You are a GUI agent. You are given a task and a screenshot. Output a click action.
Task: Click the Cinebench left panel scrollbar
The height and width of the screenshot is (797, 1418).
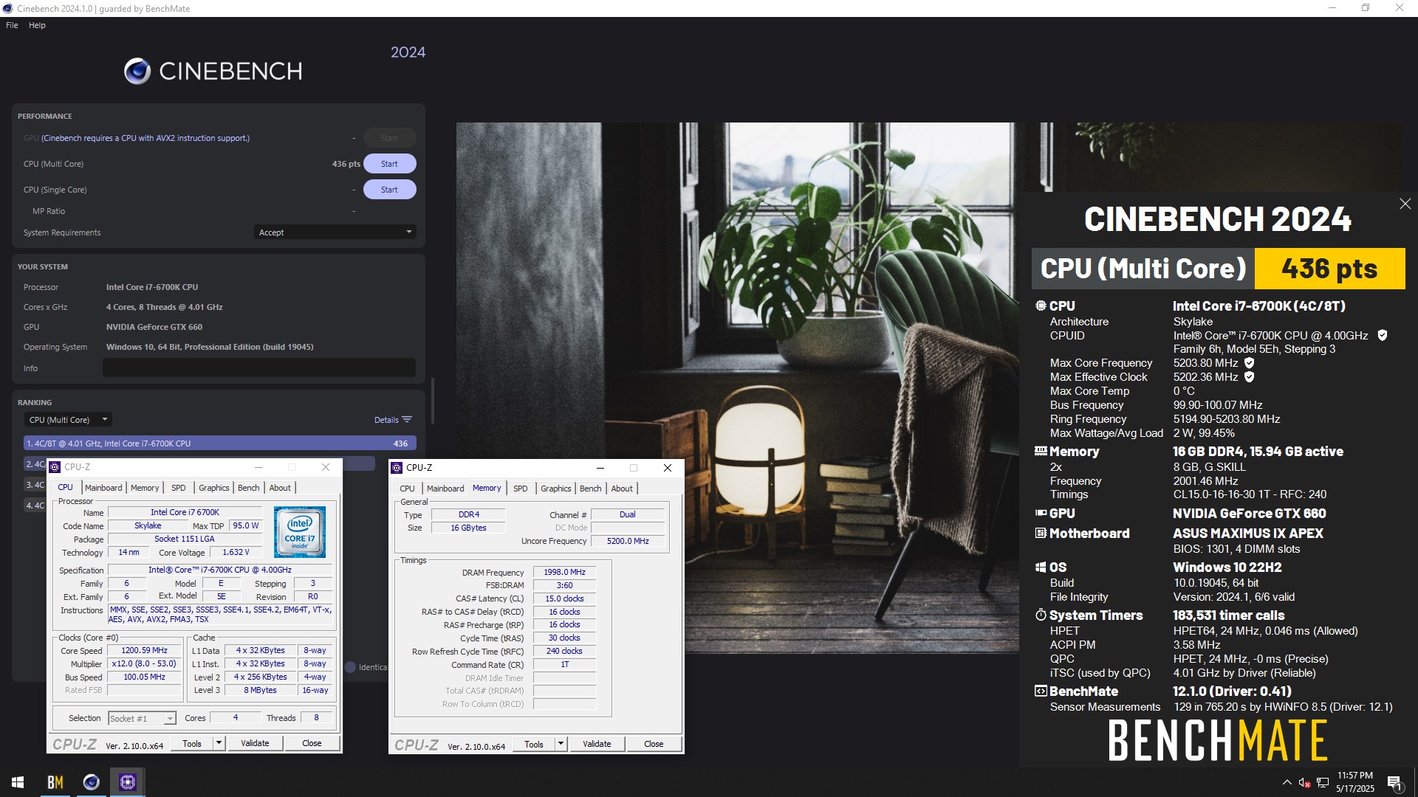(x=433, y=401)
